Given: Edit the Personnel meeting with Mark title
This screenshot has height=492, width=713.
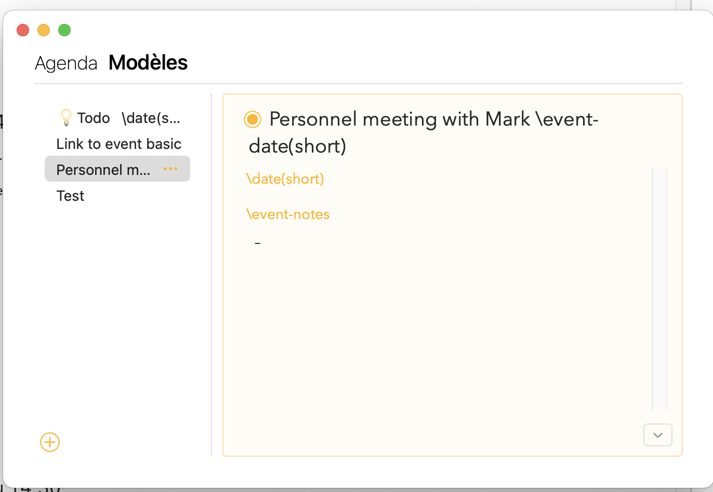Looking at the screenshot, I should [424, 132].
